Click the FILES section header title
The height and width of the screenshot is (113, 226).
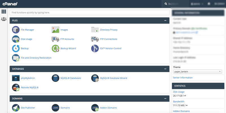pyautogui.click(x=15, y=20)
